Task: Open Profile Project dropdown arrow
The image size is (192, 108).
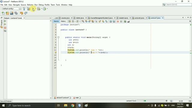Action: point(47,9)
